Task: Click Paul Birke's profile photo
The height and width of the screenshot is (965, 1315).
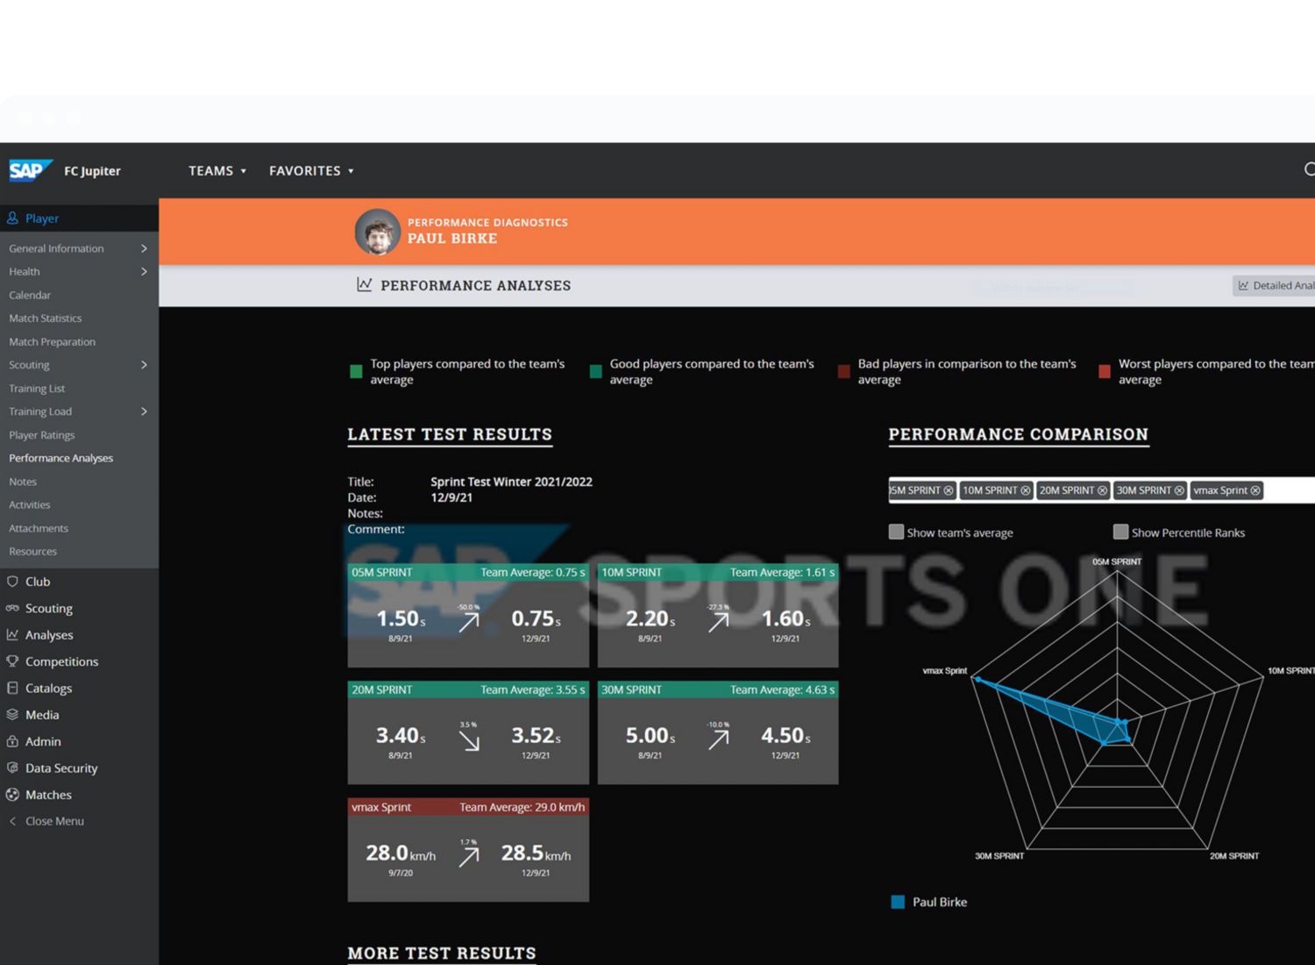Action: point(377,232)
